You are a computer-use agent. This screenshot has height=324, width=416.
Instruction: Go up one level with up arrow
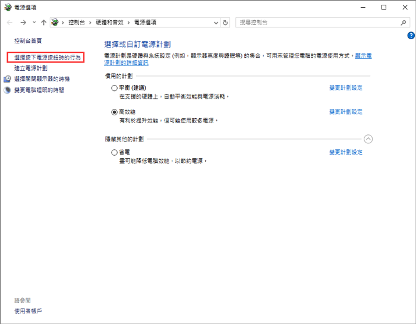point(43,23)
